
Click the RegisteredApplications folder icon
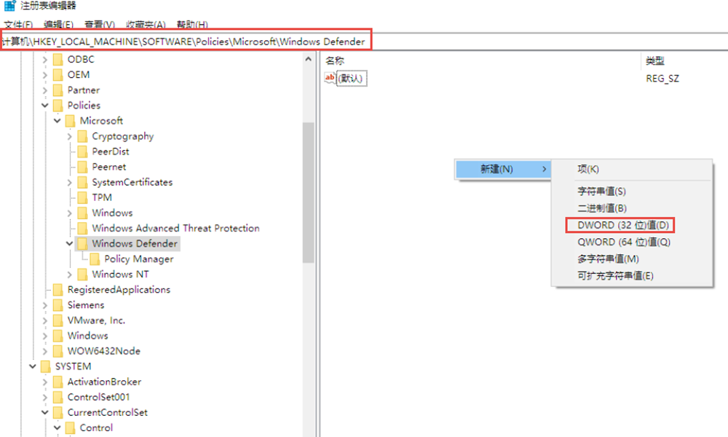(58, 290)
